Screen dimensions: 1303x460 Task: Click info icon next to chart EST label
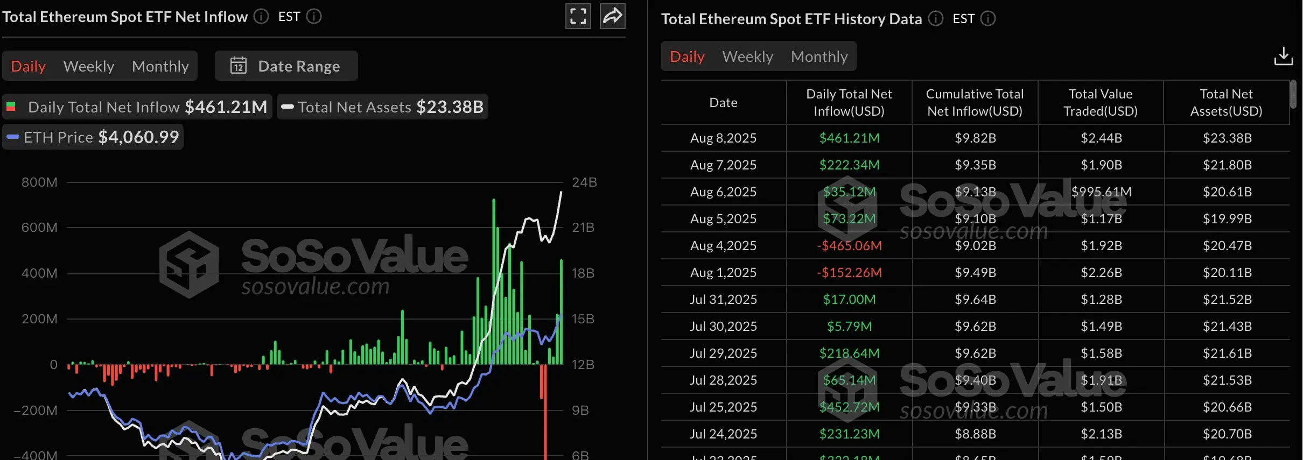click(x=314, y=17)
